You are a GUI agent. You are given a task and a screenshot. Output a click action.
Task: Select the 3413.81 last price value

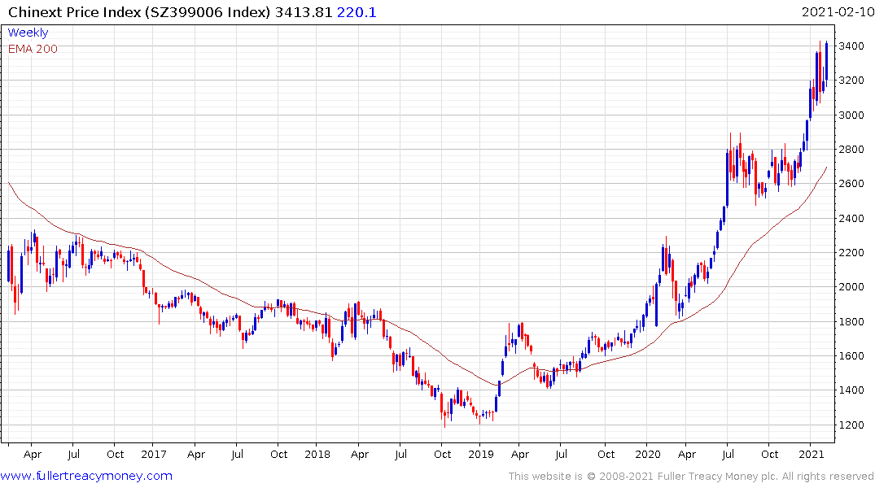tap(304, 11)
